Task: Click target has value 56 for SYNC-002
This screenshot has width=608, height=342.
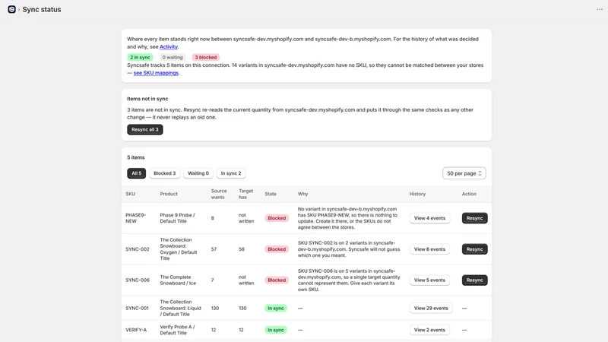Action: (242, 249)
